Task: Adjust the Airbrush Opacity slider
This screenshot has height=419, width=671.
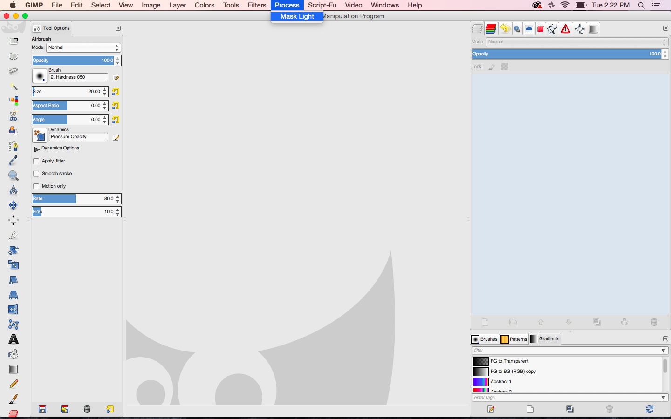Action: point(76,61)
